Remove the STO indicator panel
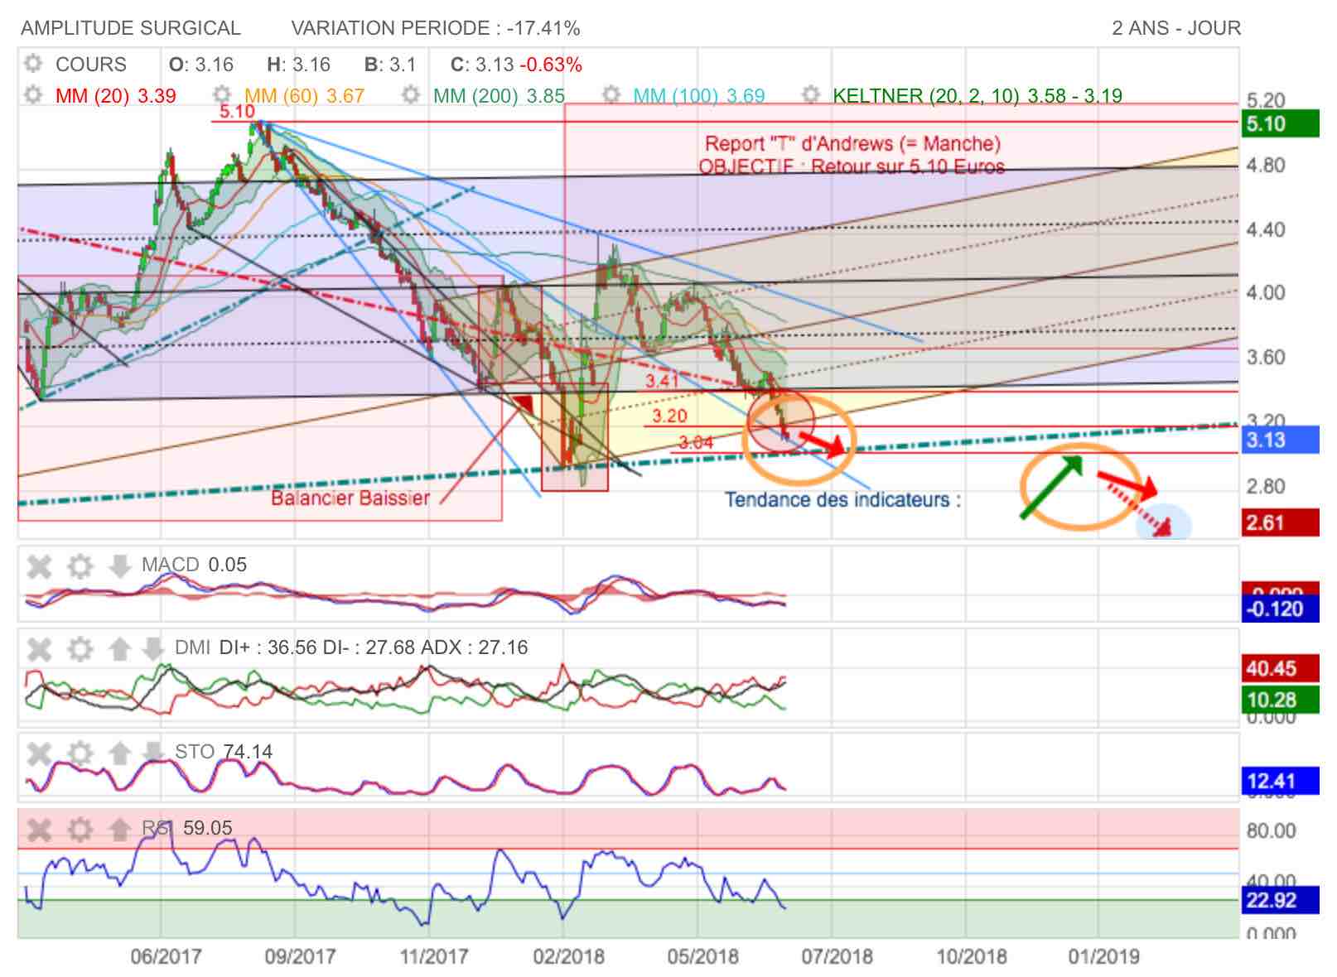Image resolution: width=1337 pixels, height=977 pixels. click(x=40, y=753)
